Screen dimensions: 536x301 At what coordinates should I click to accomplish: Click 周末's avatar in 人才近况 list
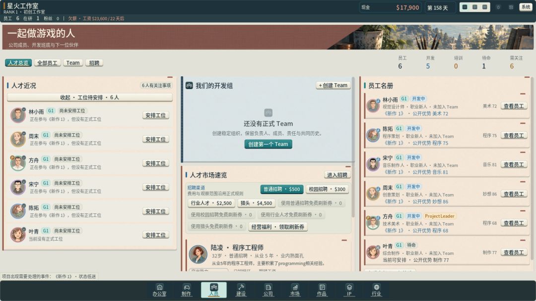(18, 139)
